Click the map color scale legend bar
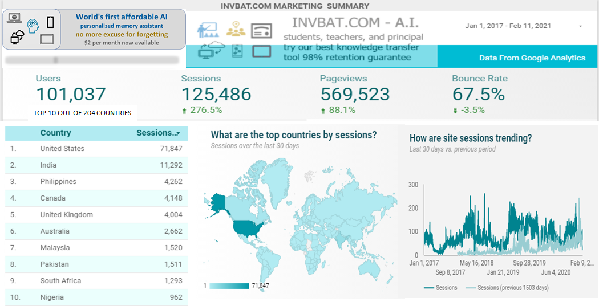Image resolution: width=599 pixels, height=306 pixels. click(x=229, y=285)
